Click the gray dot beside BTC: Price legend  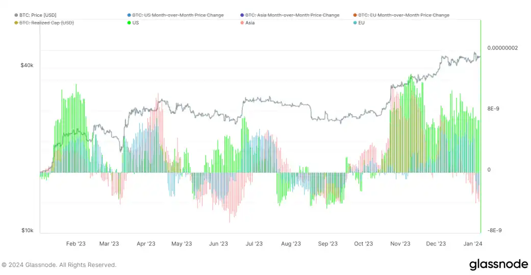(x=16, y=15)
